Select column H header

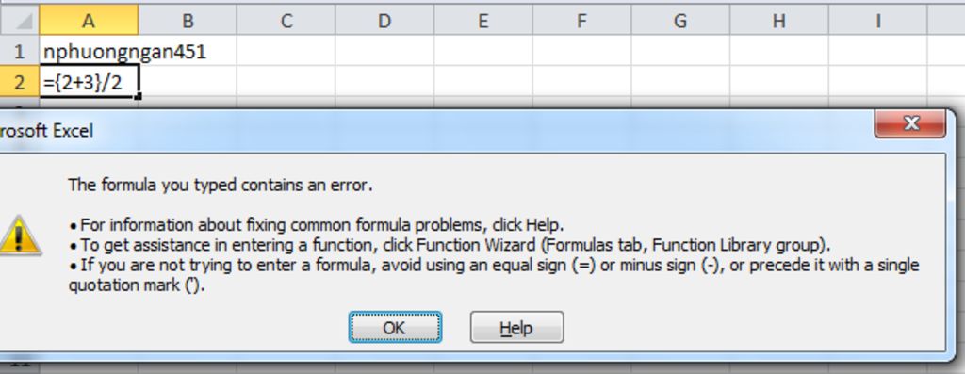[x=779, y=21]
